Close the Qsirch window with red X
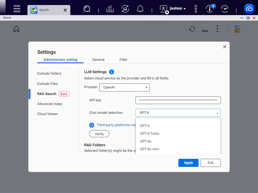This screenshot has width=258, height=193. click(254, 18)
